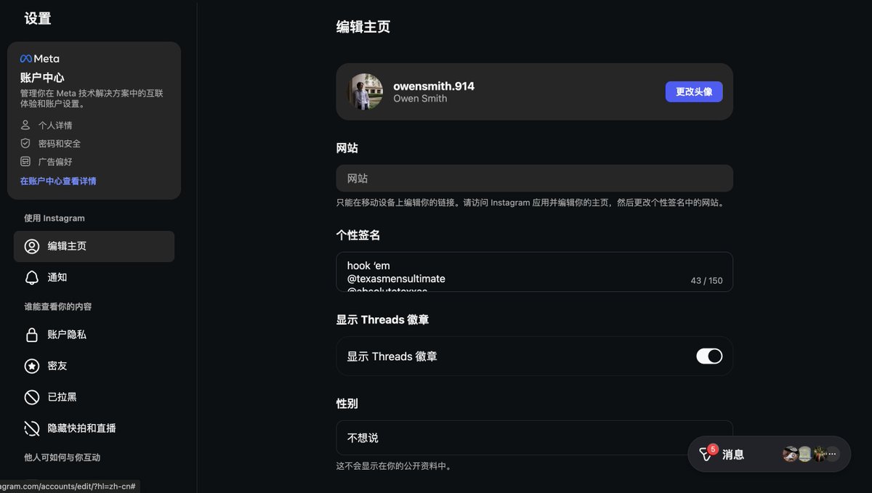This screenshot has height=493, width=872.
Task: Open the 性别 dropdown showing 不想说
Action: pyautogui.click(x=534, y=438)
